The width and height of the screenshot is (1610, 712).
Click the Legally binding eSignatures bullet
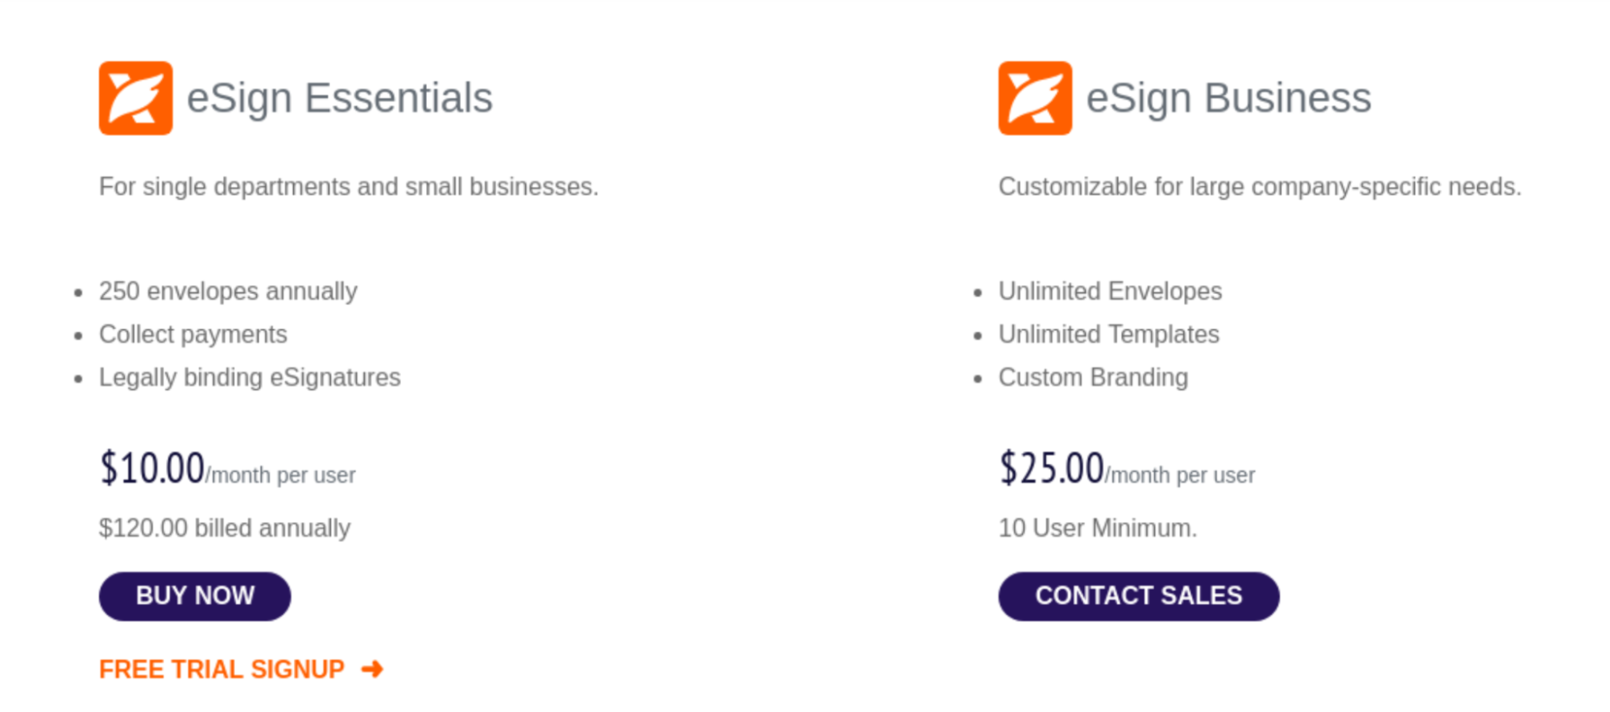click(x=250, y=377)
